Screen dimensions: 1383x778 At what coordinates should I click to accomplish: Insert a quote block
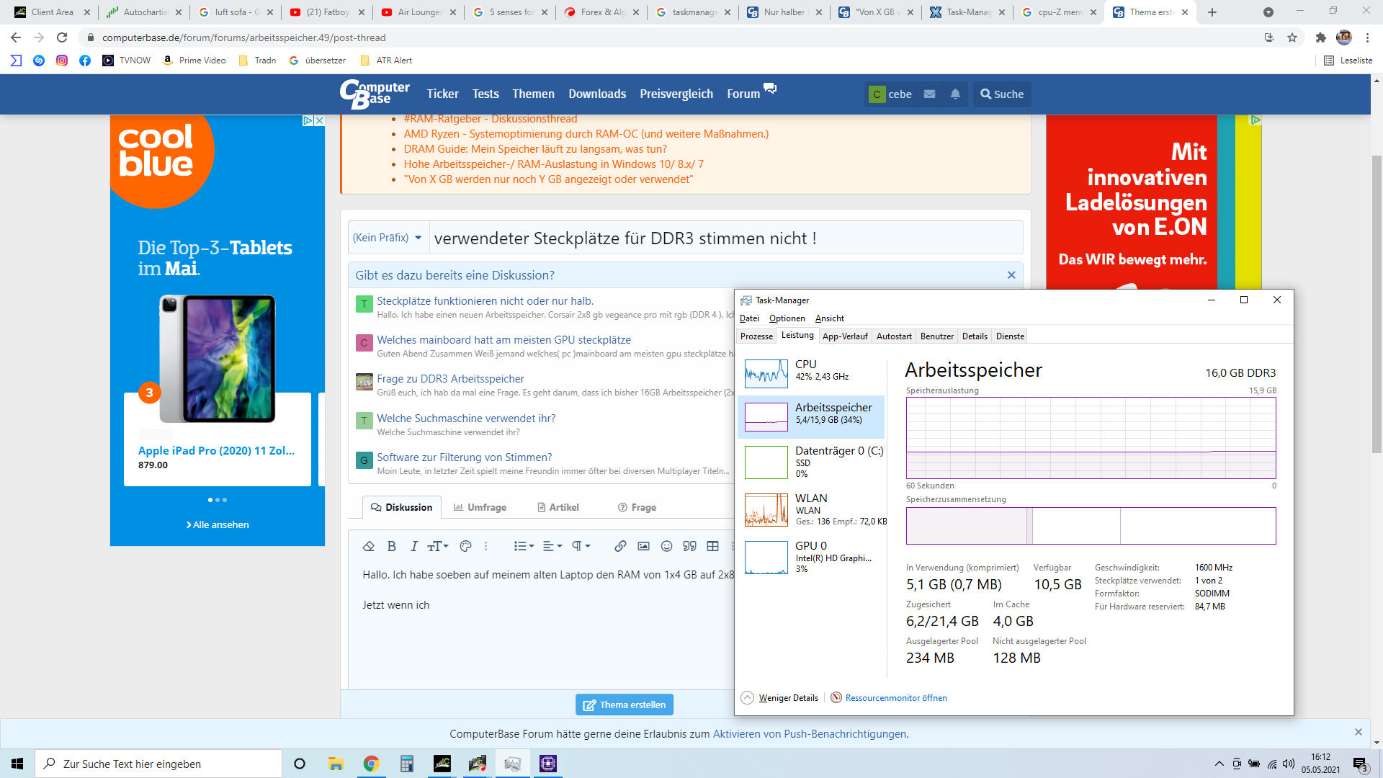coord(689,546)
